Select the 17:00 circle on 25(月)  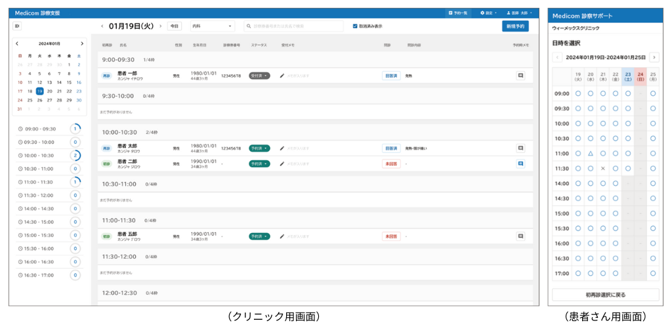[653, 273]
